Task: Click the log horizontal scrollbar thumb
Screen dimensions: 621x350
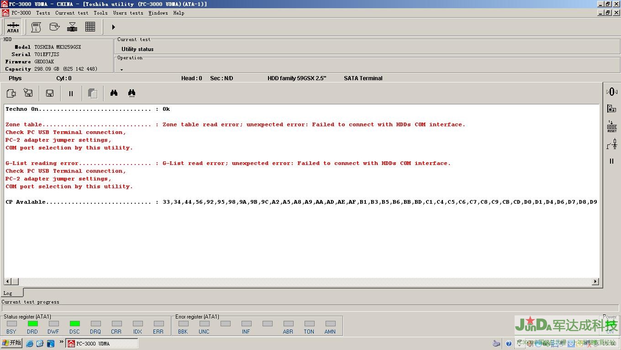Action: tap(15, 282)
